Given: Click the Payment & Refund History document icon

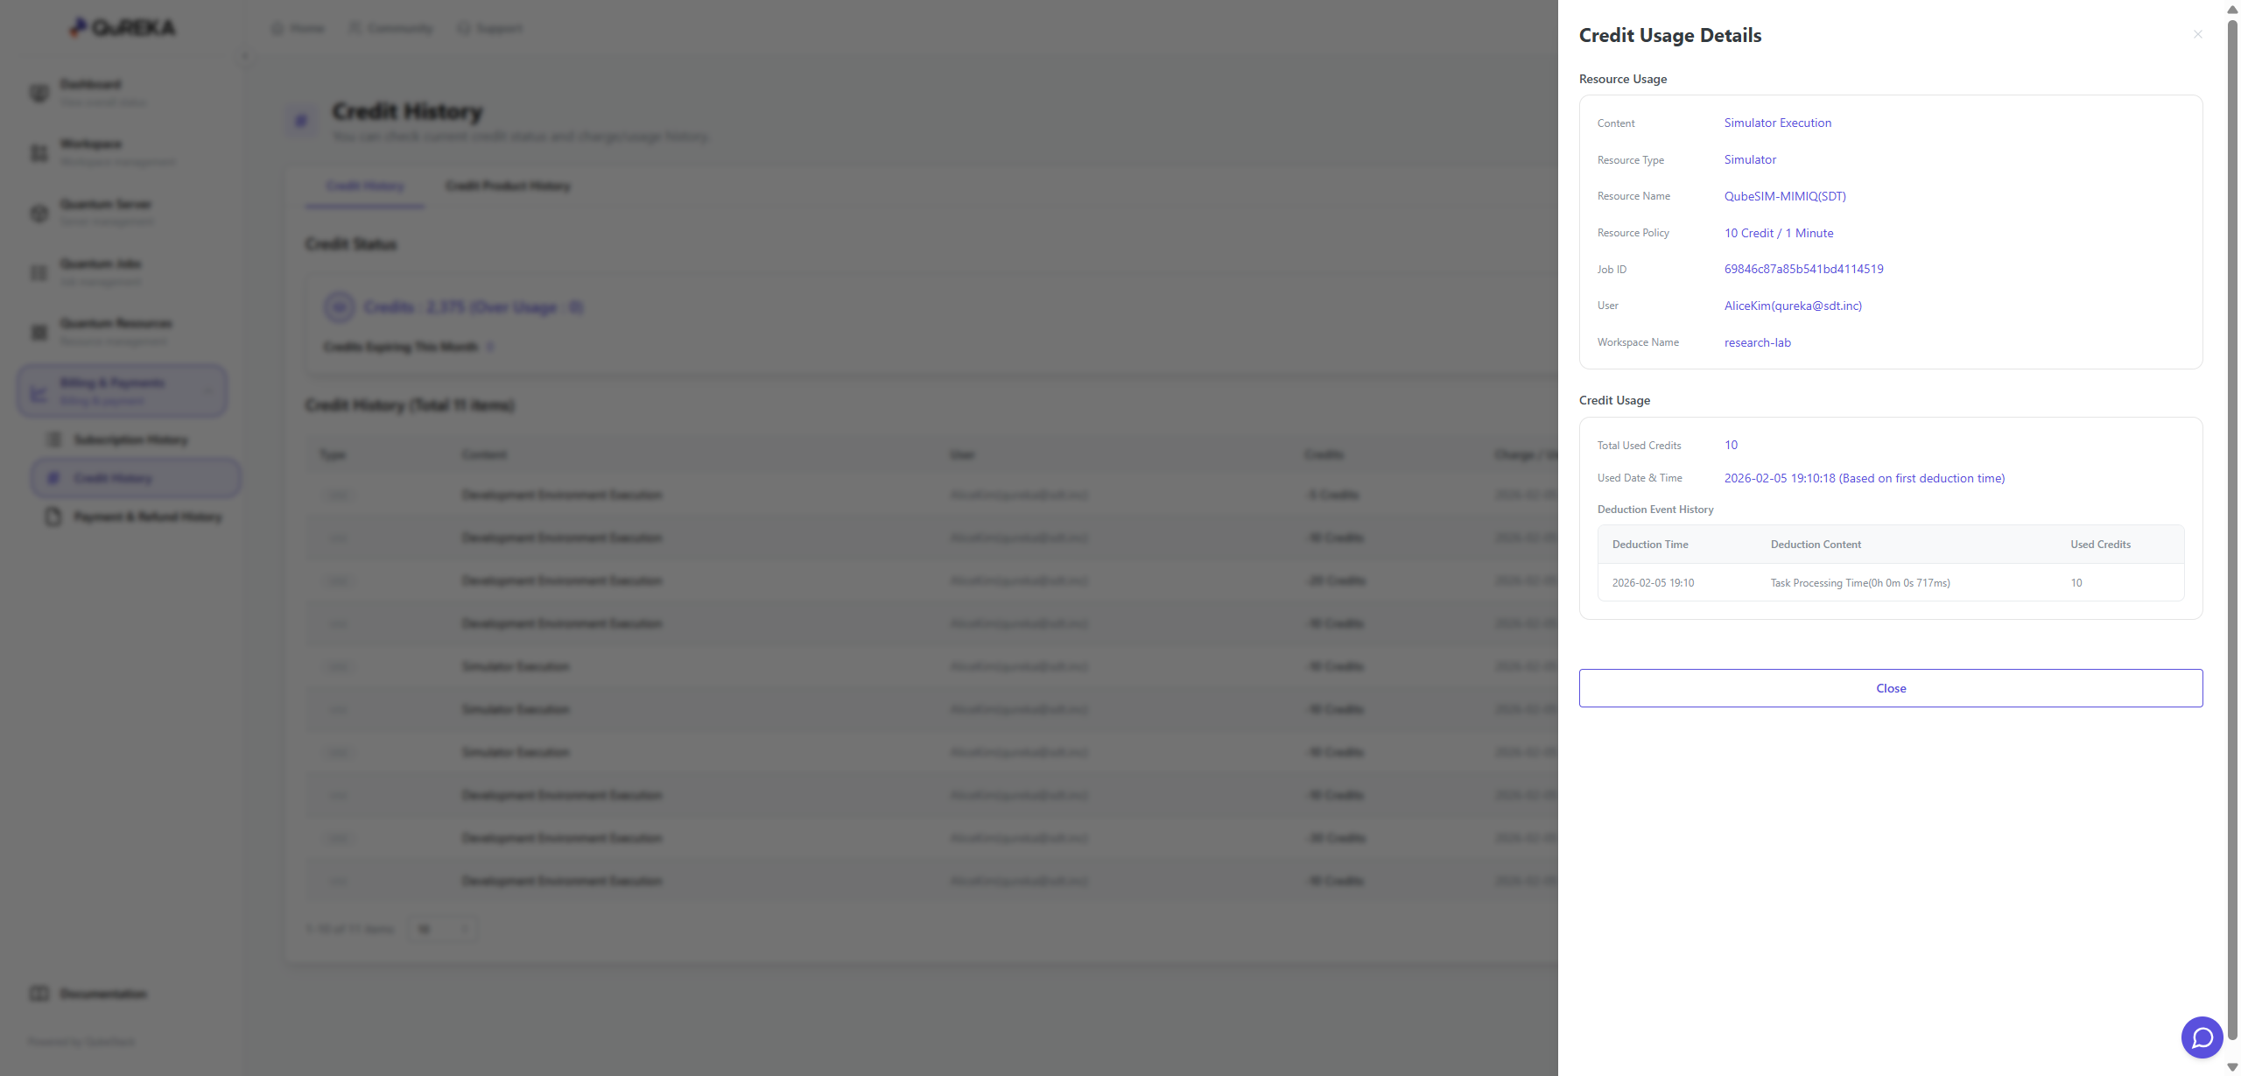Looking at the screenshot, I should (x=53, y=517).
